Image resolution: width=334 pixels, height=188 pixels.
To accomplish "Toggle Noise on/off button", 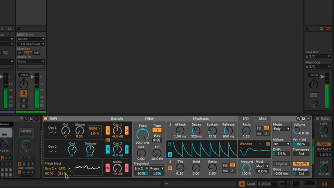I will (108, 168).
